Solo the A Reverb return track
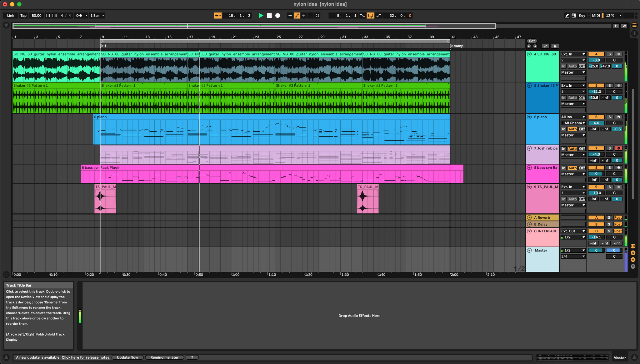This screenshot has width=640, height=364. coord(609,217)
